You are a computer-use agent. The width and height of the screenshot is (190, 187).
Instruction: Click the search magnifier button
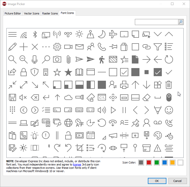pos(180,22)
